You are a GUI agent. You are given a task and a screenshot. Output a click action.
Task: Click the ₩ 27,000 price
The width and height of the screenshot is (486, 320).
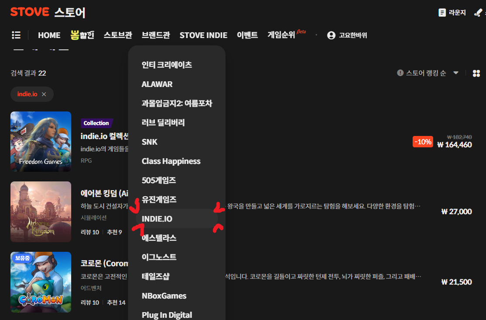[457, 212]
